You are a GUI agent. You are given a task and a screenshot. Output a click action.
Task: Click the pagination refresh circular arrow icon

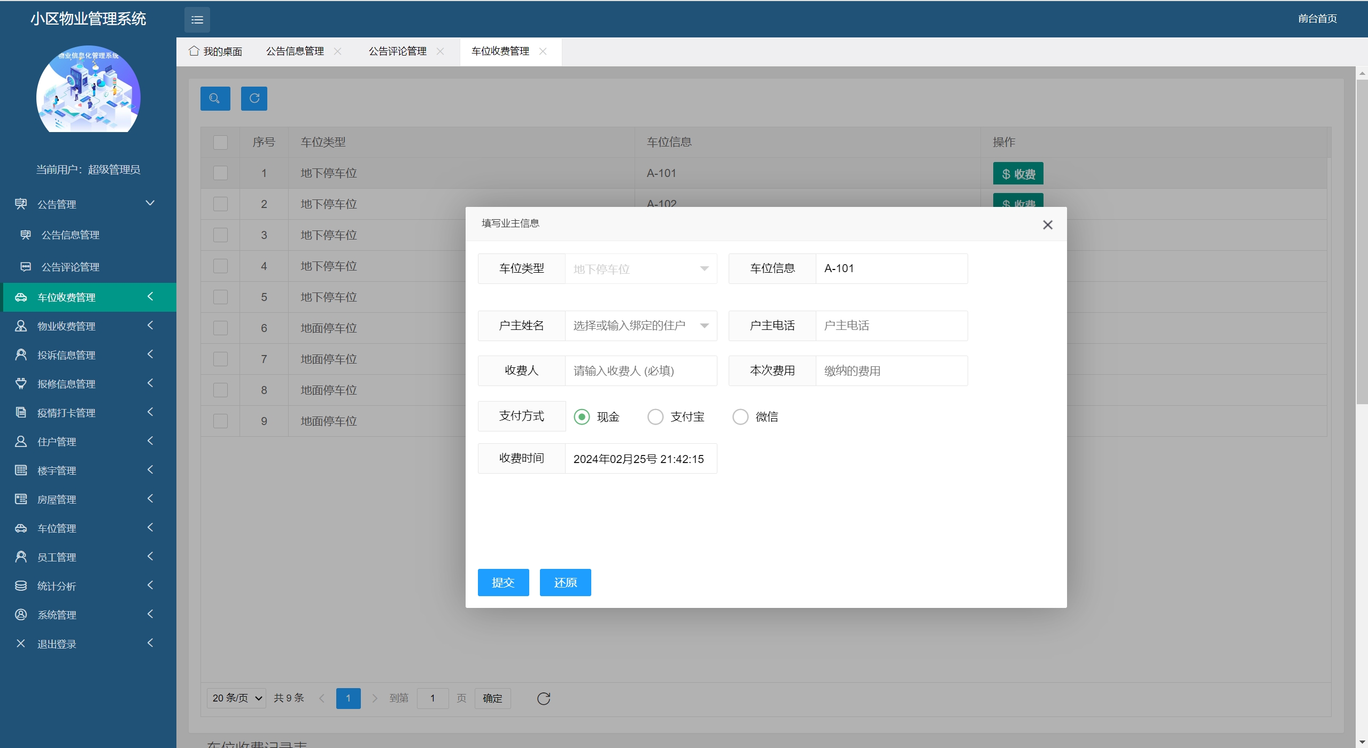coord(543,698)
